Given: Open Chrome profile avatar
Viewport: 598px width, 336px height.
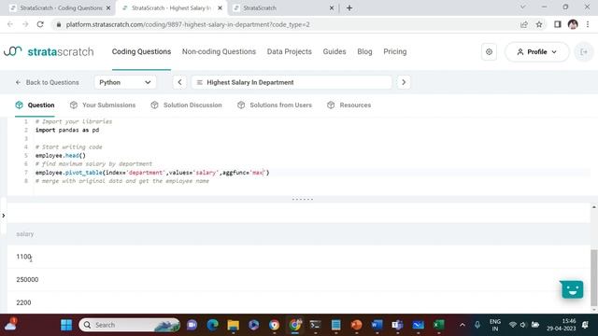Looking at the screenshot, I should pos(573,24).
